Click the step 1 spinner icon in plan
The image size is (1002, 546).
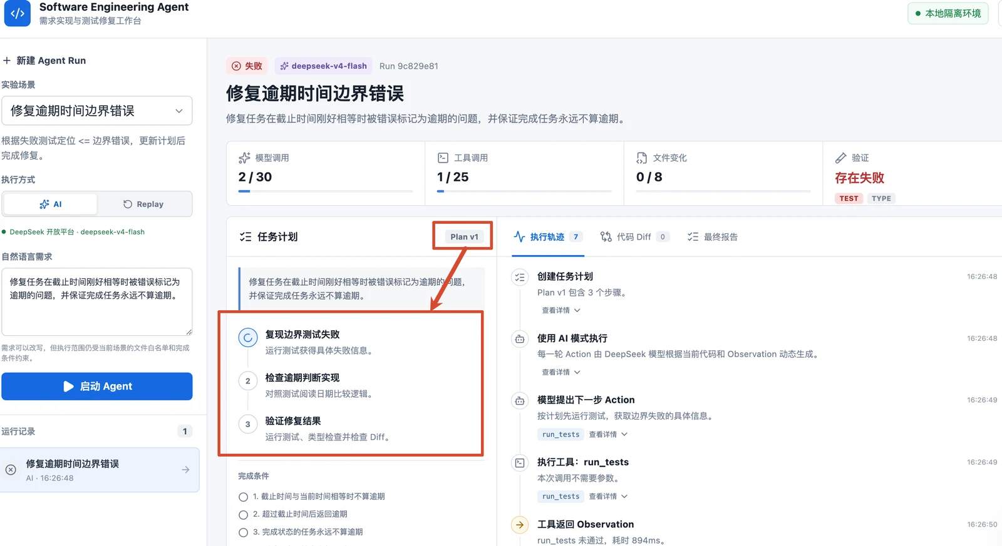click(248, 338)
